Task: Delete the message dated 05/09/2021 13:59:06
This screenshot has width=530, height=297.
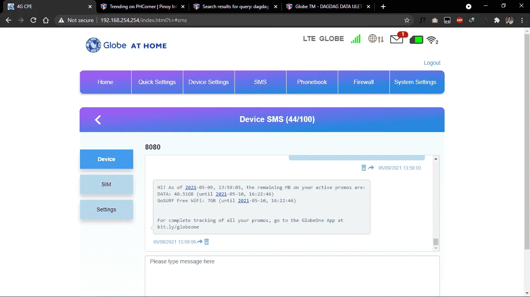Action: (x=207, y=242)
